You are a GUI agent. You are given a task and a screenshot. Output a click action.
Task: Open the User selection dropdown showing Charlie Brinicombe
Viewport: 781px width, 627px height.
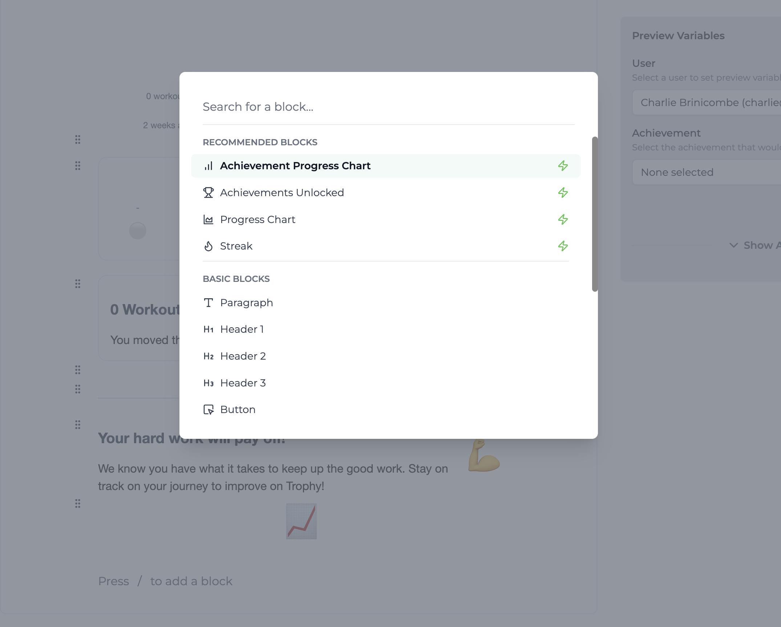click(707, 103)
